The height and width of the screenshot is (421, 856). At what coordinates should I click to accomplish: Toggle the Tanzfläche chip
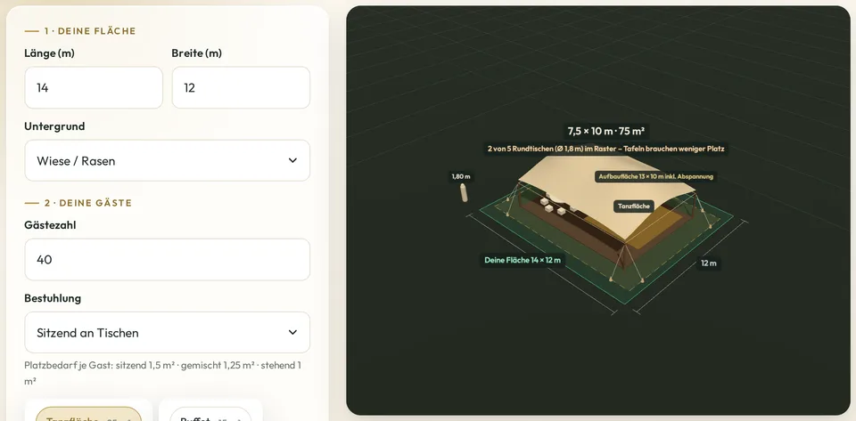pos(88,415)
